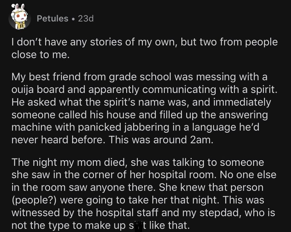The image size is (291, 232).
Task: Click the final line of the comment
Action: [x=99, y=225]
